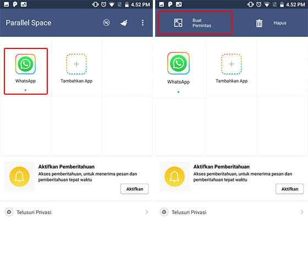Open Telusuri Privasi row in right screen
The height and width of the screenshot is (272, 308).
(x=232, y=212)
